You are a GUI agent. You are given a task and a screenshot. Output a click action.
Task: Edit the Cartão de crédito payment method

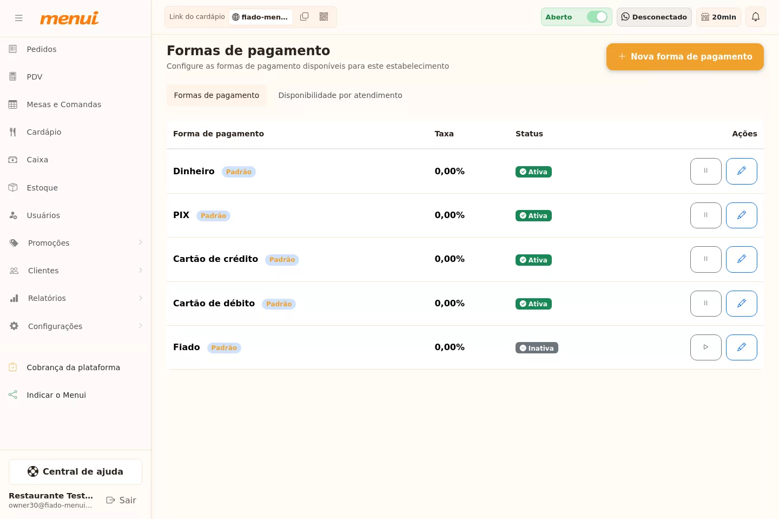pos(741,259)
